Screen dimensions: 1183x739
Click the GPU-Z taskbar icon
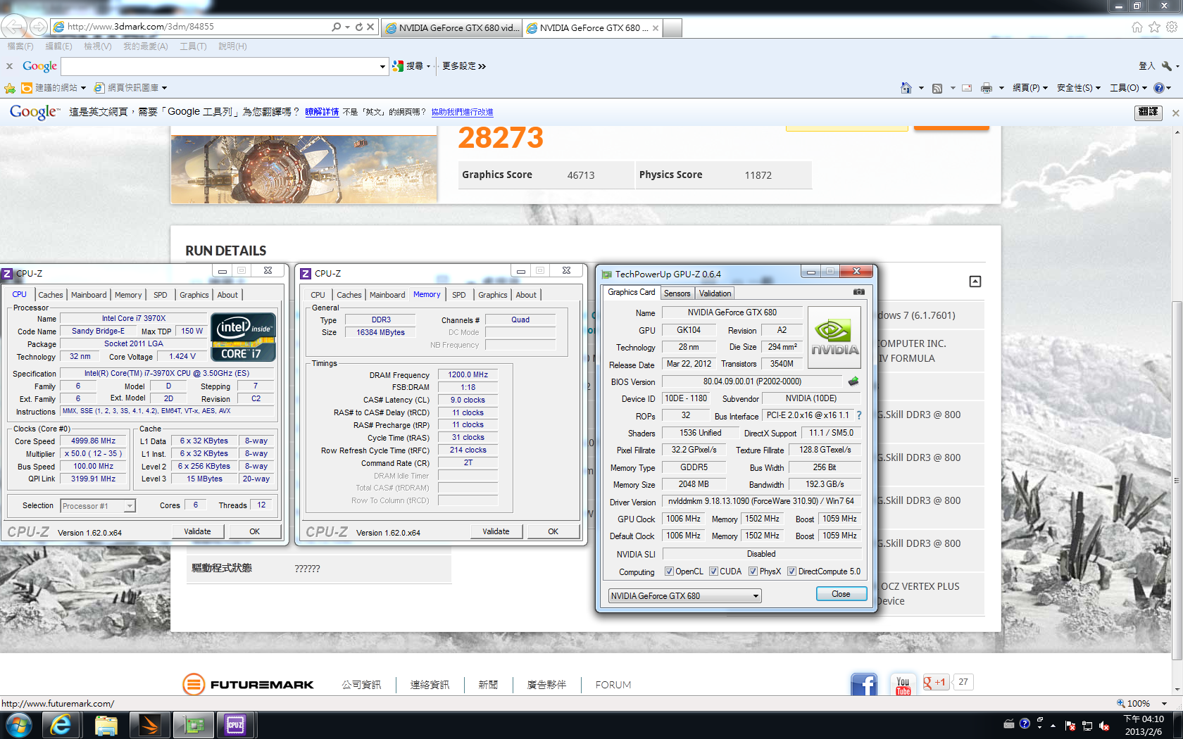(x=193, y=725)
